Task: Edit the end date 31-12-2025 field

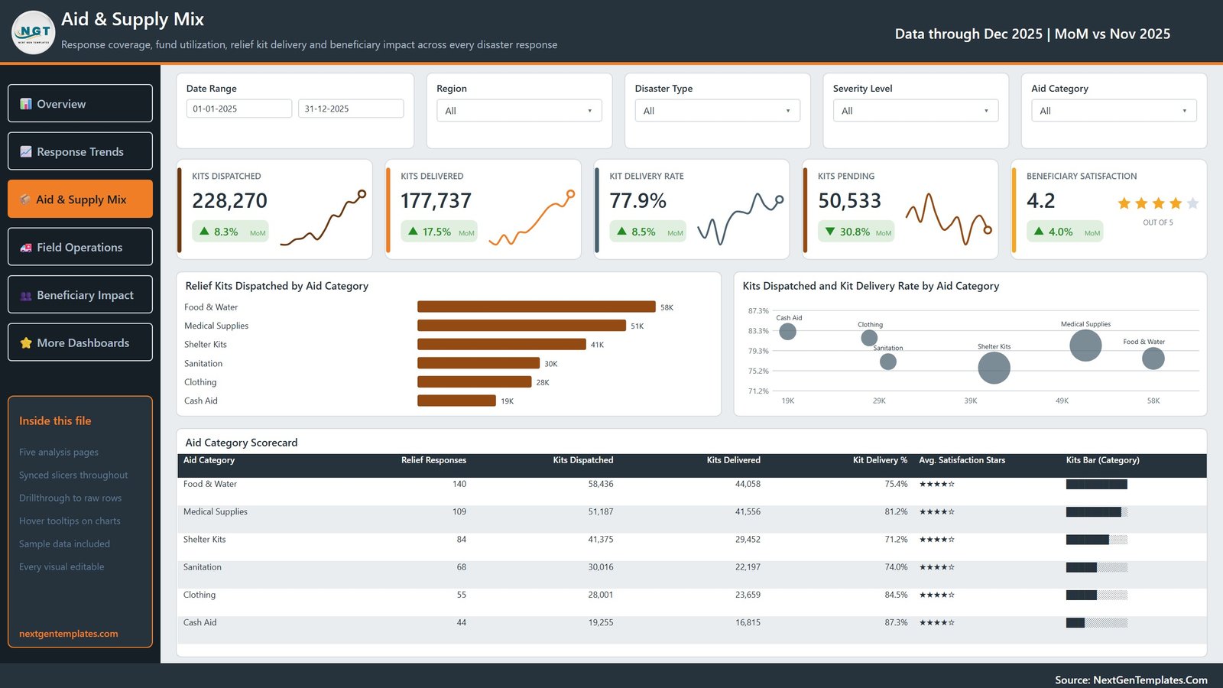Action: tap(351, 109)
